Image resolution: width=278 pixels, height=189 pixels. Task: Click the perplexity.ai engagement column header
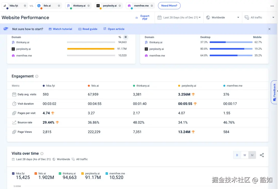(187, 86)
